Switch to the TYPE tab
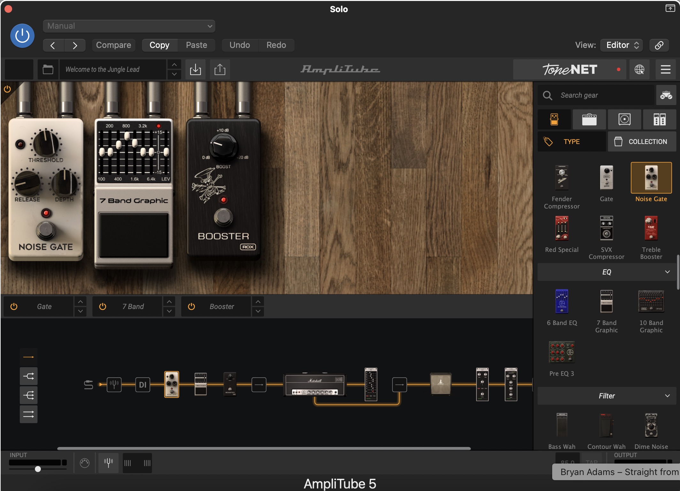 pyautogui.click(x=572, y=141)
